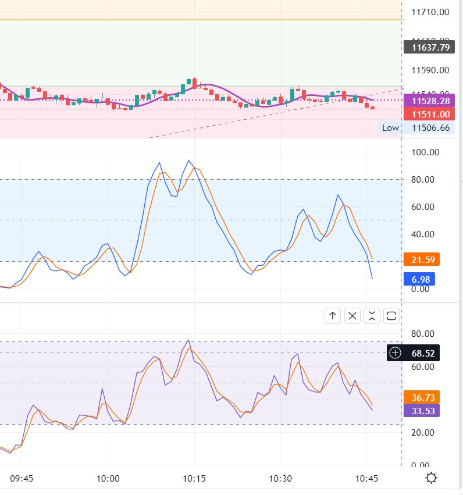The image size is (463, 495).
Task: Open chart settings gear icon
Action: [432, 478]
